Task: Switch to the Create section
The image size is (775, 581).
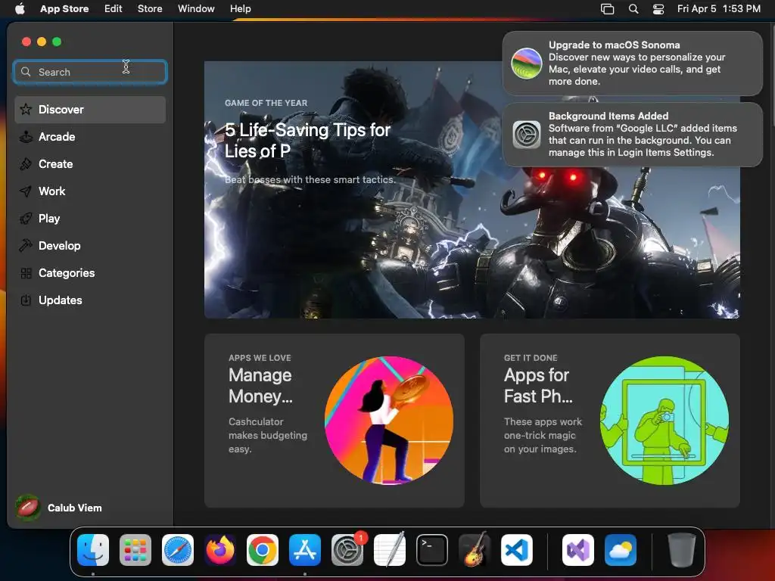Action: click(x=90, y=164)
